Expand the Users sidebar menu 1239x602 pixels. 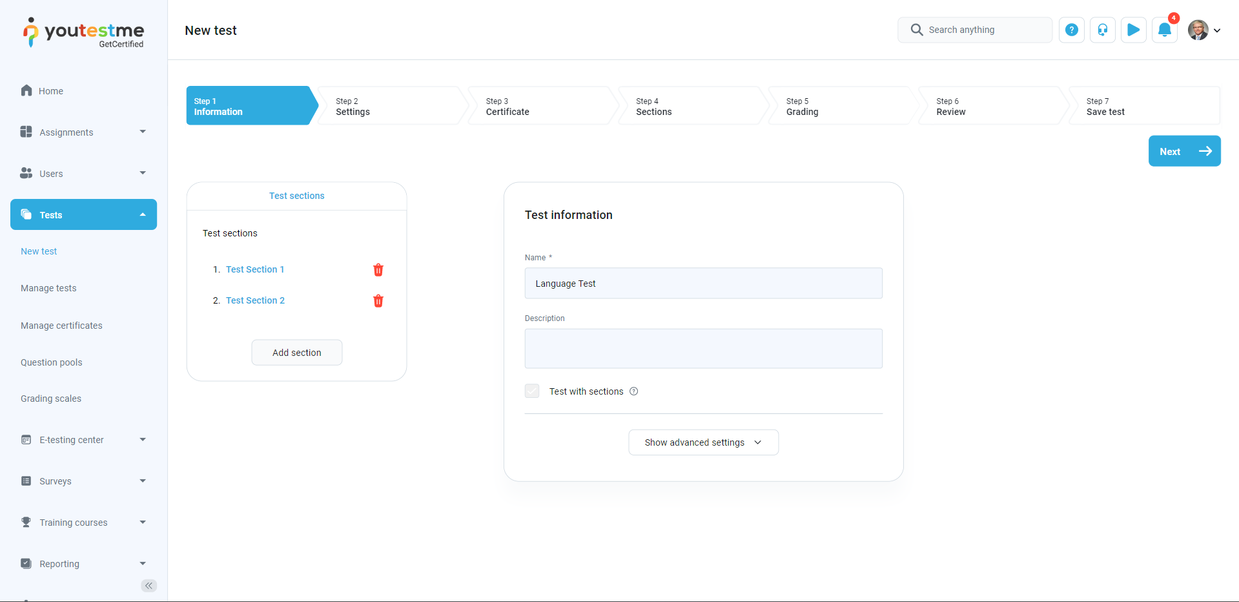(84, 174)
